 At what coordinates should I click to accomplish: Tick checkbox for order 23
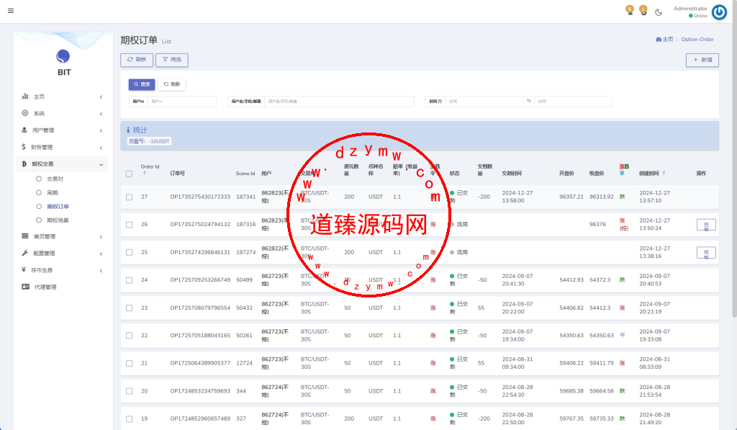(130, 308)
